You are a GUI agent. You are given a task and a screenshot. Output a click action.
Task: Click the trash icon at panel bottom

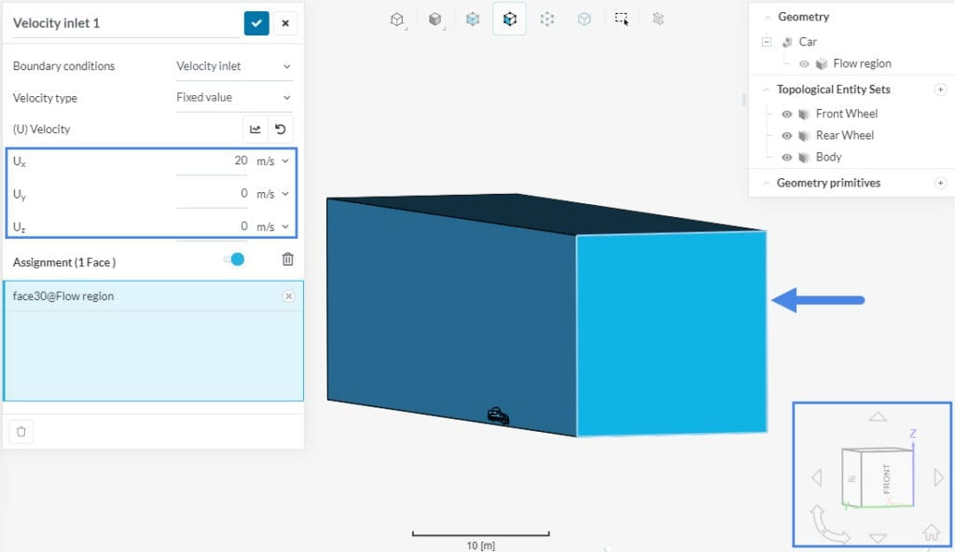(x=22, y=431)
